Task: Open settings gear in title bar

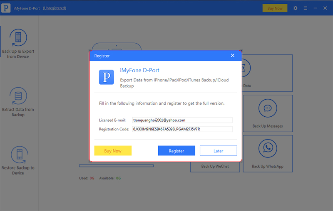Action: coord(296,8)
